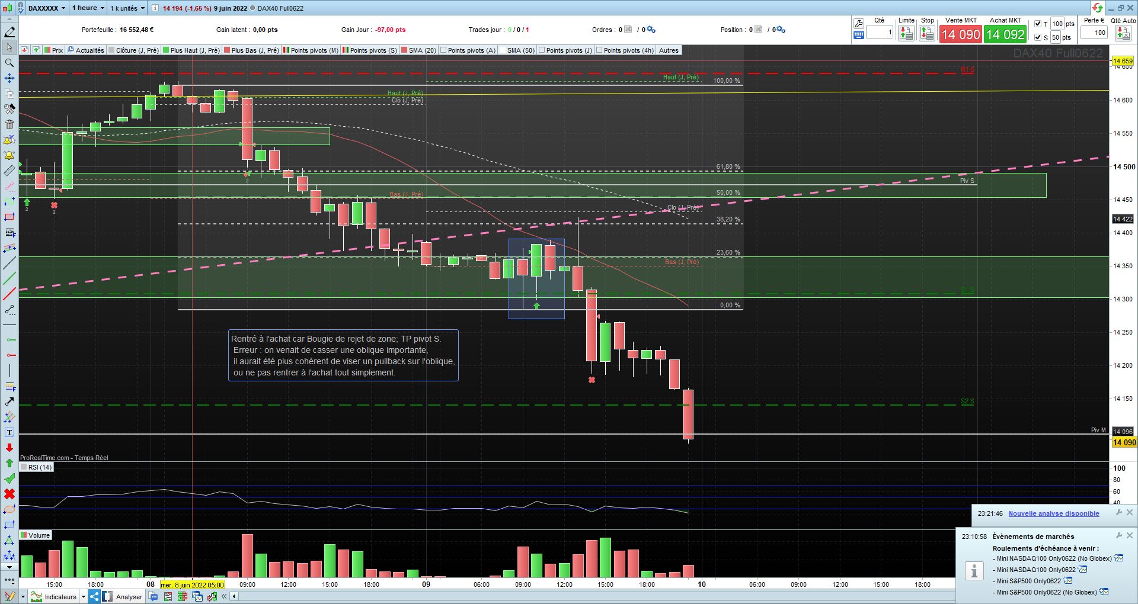Select the magnifying glass zoom tool

[x=9, y=63]
